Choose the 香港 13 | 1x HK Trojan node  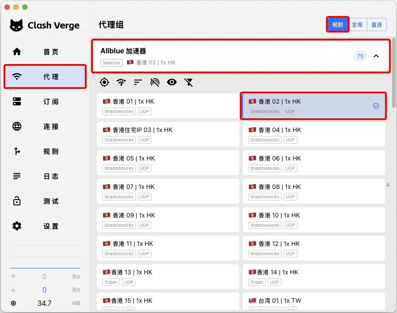[168, 277]
